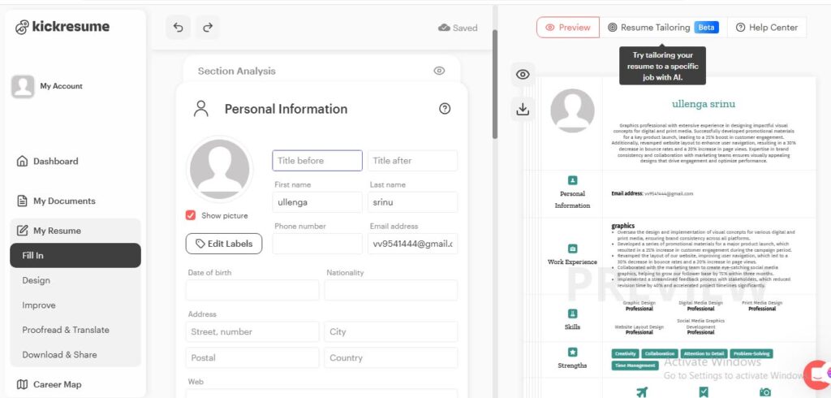Click the Saved cloud status icon
This screenshot has width=831, height=398.
coord(444,28)
